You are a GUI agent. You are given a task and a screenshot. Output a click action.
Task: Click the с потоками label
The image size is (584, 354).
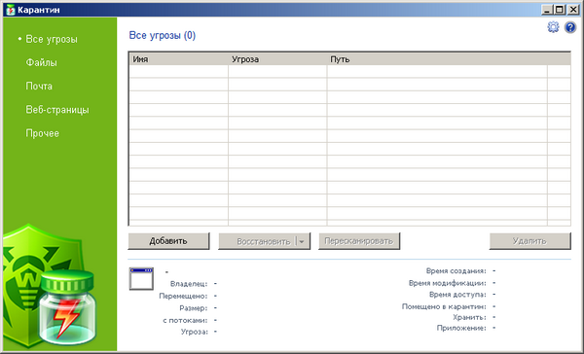click(x=185, y=321)
